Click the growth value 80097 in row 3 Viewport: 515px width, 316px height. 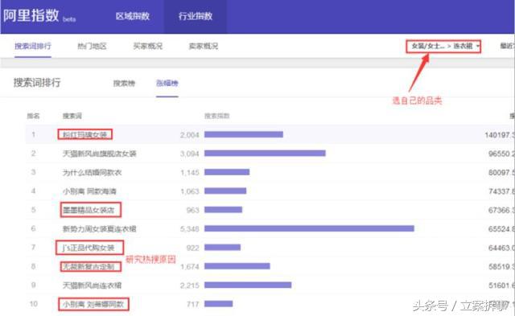[501, 172]
